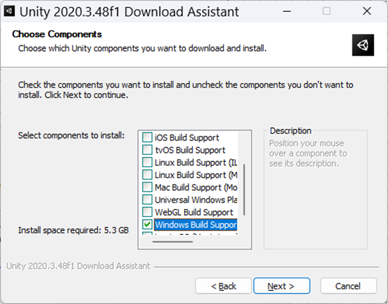Select the tvOS Build Support text row
Viewport: 388px width, 304px height.
[190, 150]
